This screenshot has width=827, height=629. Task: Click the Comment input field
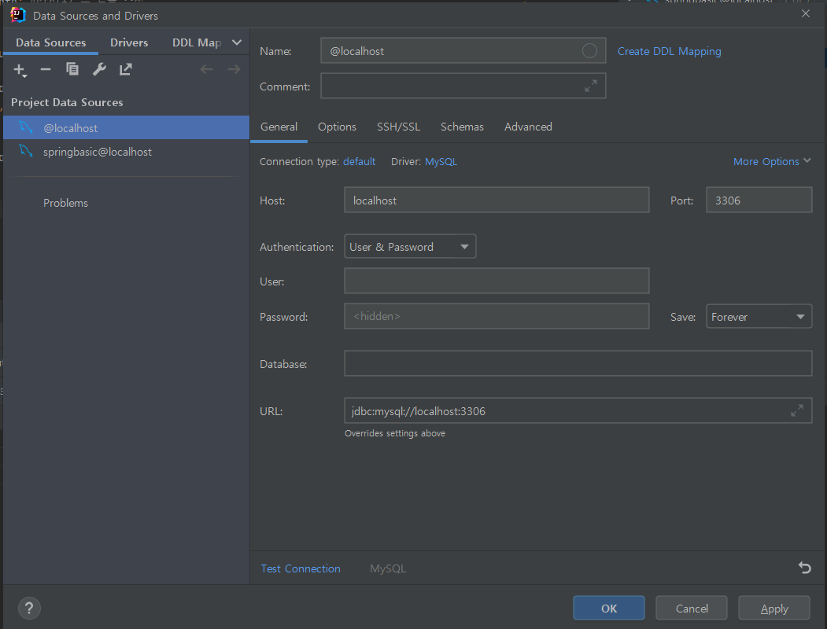click(x=463, y=86)
